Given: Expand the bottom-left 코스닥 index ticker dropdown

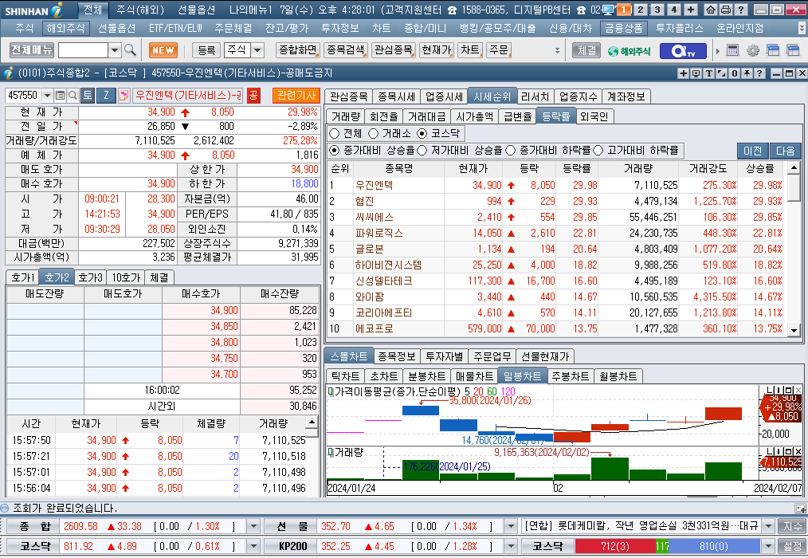Looking at the screenshot, I should coord(253,545).
